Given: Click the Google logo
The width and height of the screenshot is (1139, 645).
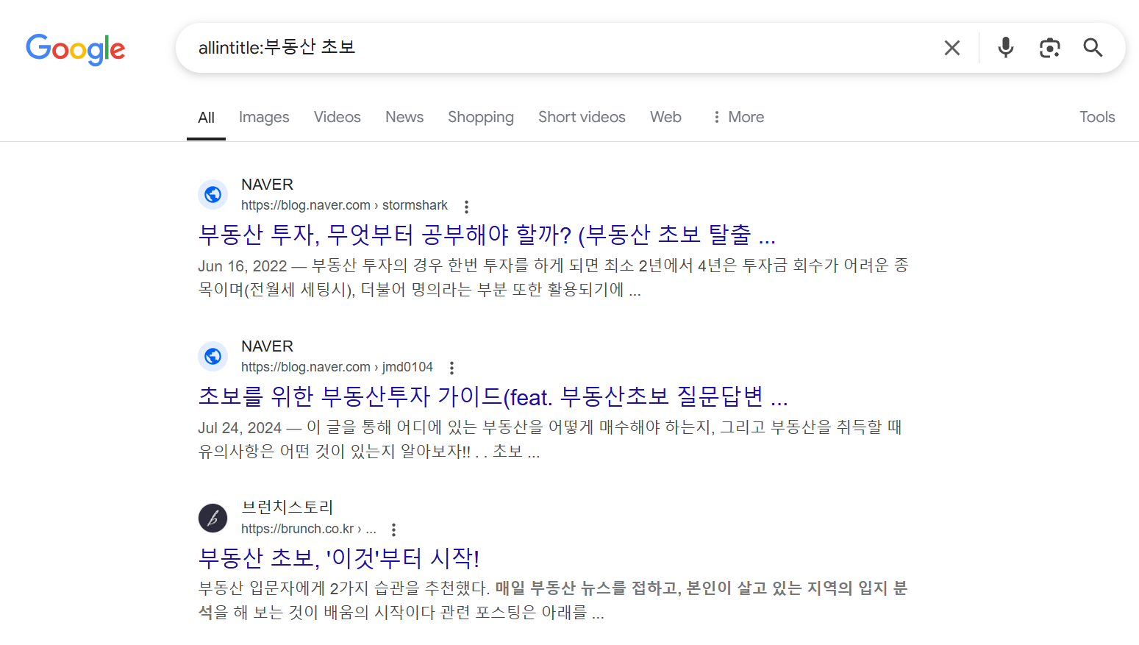Looking at the screenshot, I should pos(76,49).
